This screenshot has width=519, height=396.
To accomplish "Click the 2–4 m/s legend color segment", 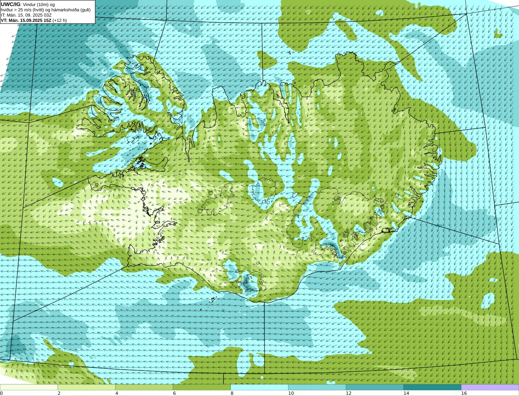I will click(86, 387).
